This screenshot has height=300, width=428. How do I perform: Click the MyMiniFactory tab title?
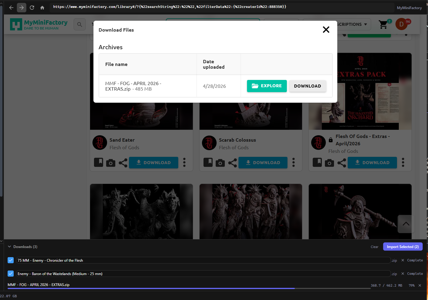(x=409, y=8)
